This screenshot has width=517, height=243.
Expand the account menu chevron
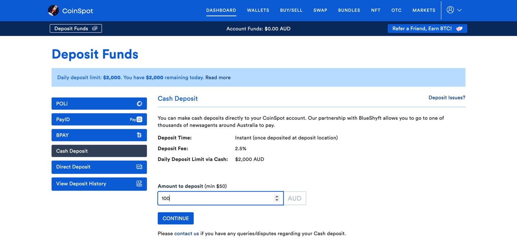pos(459,10)
